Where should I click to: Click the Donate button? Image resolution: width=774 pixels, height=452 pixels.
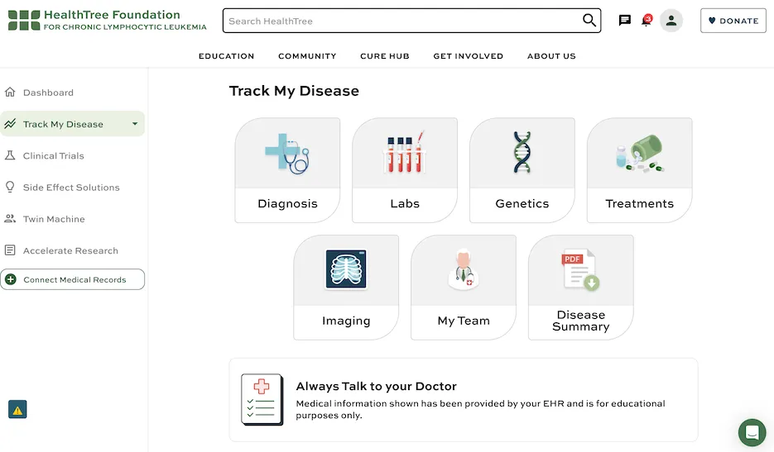(x=733, y=21)
